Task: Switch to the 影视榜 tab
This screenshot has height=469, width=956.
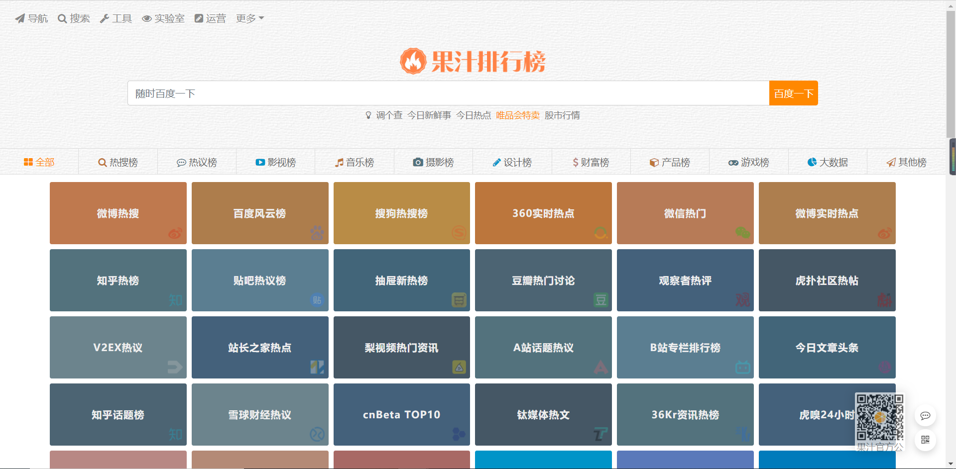Action: coord(276,162)
